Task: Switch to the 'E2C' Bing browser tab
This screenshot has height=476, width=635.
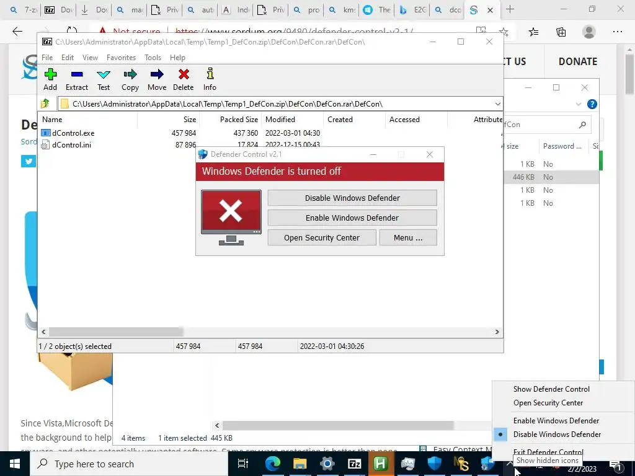Action: point(412,10)
